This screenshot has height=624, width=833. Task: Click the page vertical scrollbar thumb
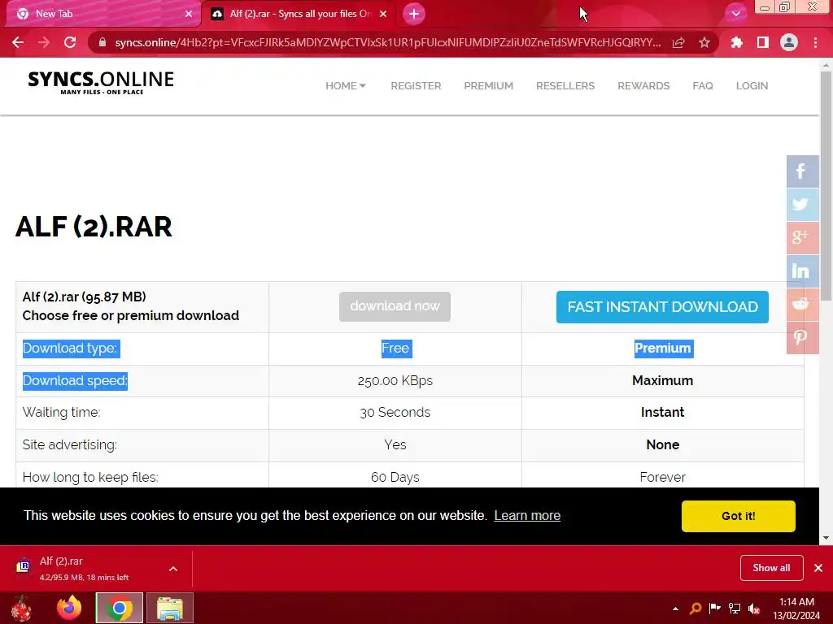(826, 186)
